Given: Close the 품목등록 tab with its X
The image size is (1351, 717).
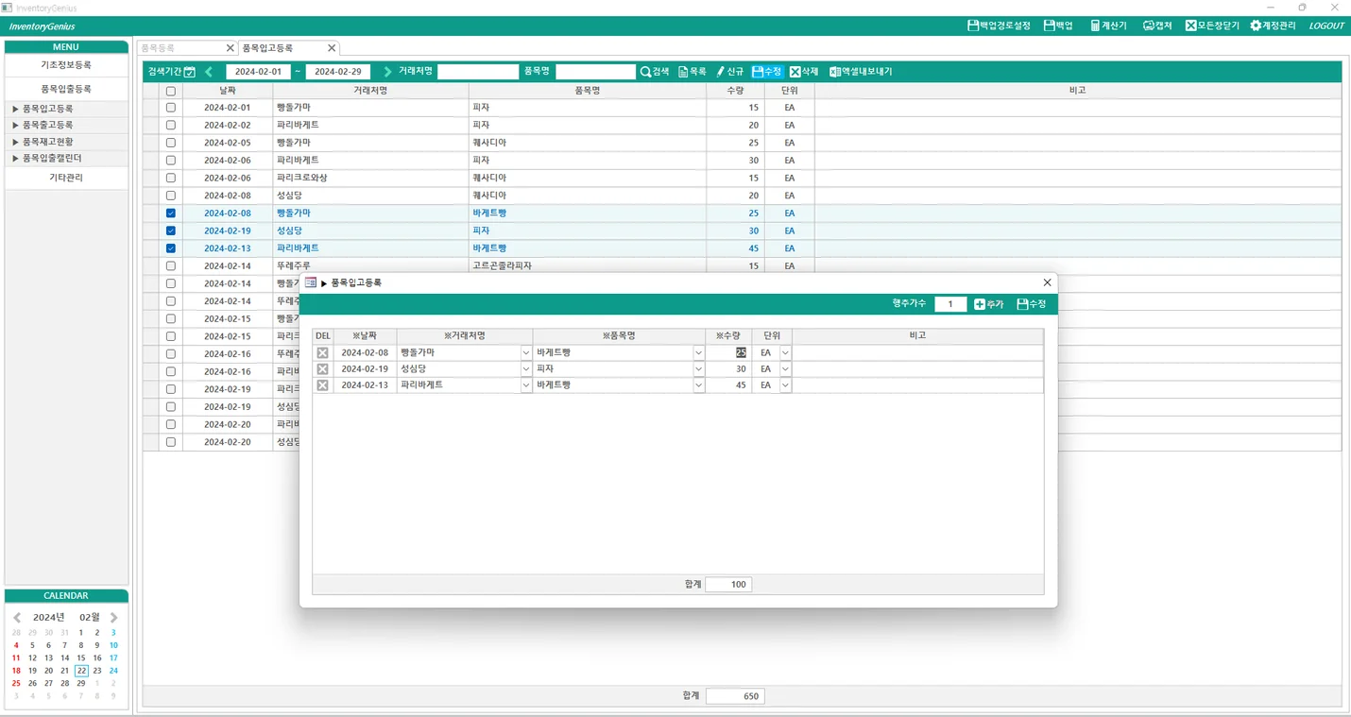Looking at the screenshot, I should [230, 48].
